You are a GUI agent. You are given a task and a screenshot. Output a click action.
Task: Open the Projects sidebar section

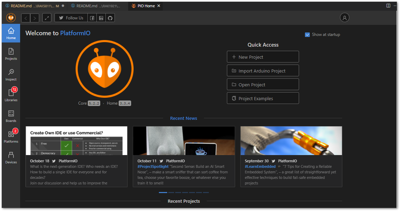point(11,54)
